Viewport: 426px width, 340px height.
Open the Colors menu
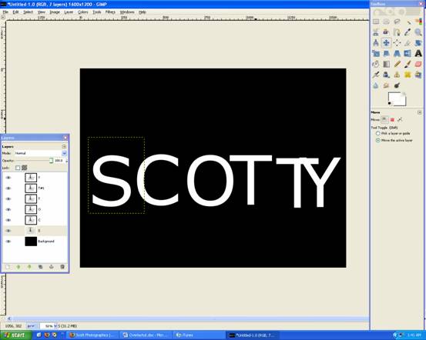click(83, 12)
